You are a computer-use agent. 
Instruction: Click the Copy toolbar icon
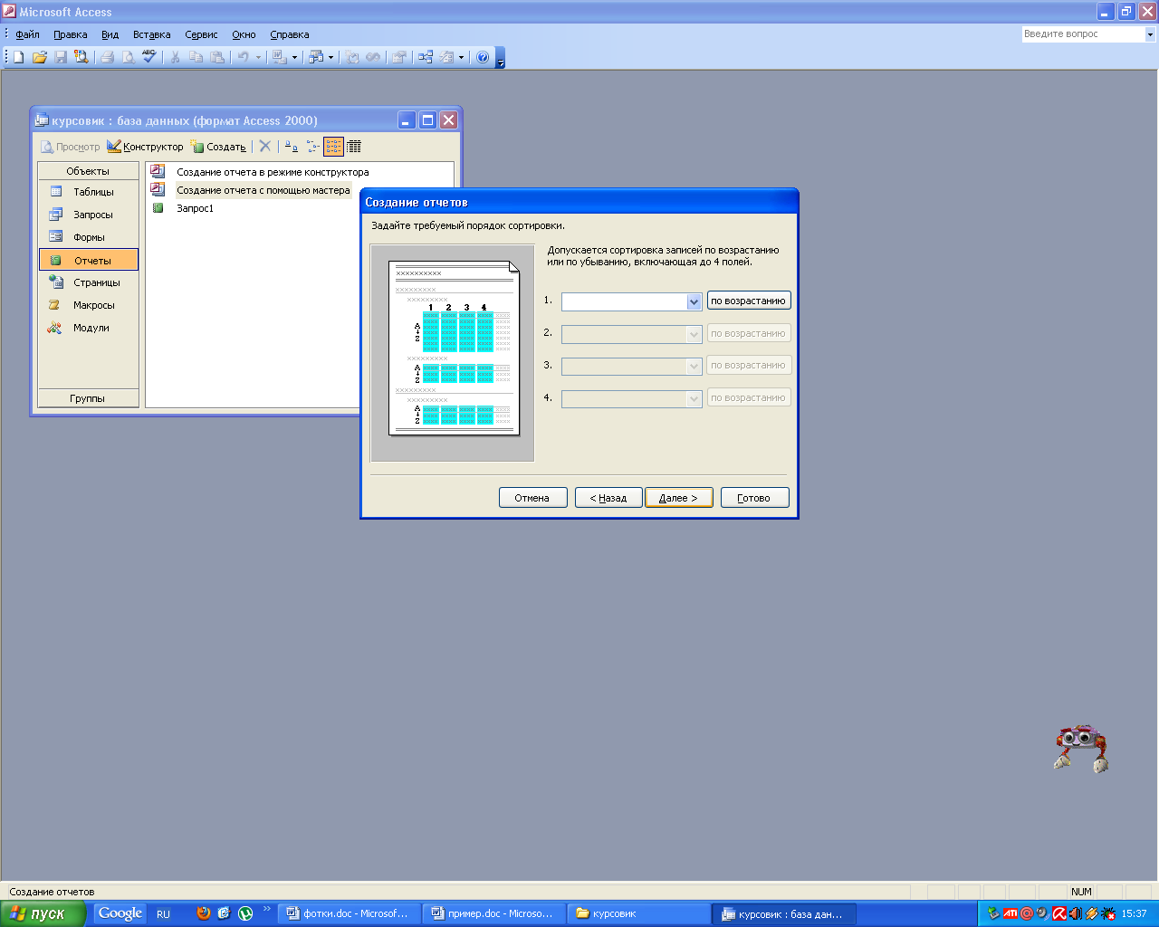(x=196, y=57)
